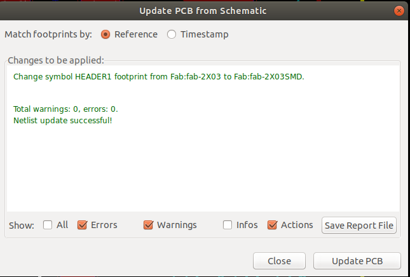Select the Reference radio button
This screenshot has height=277, width=410.
point(106,34)
